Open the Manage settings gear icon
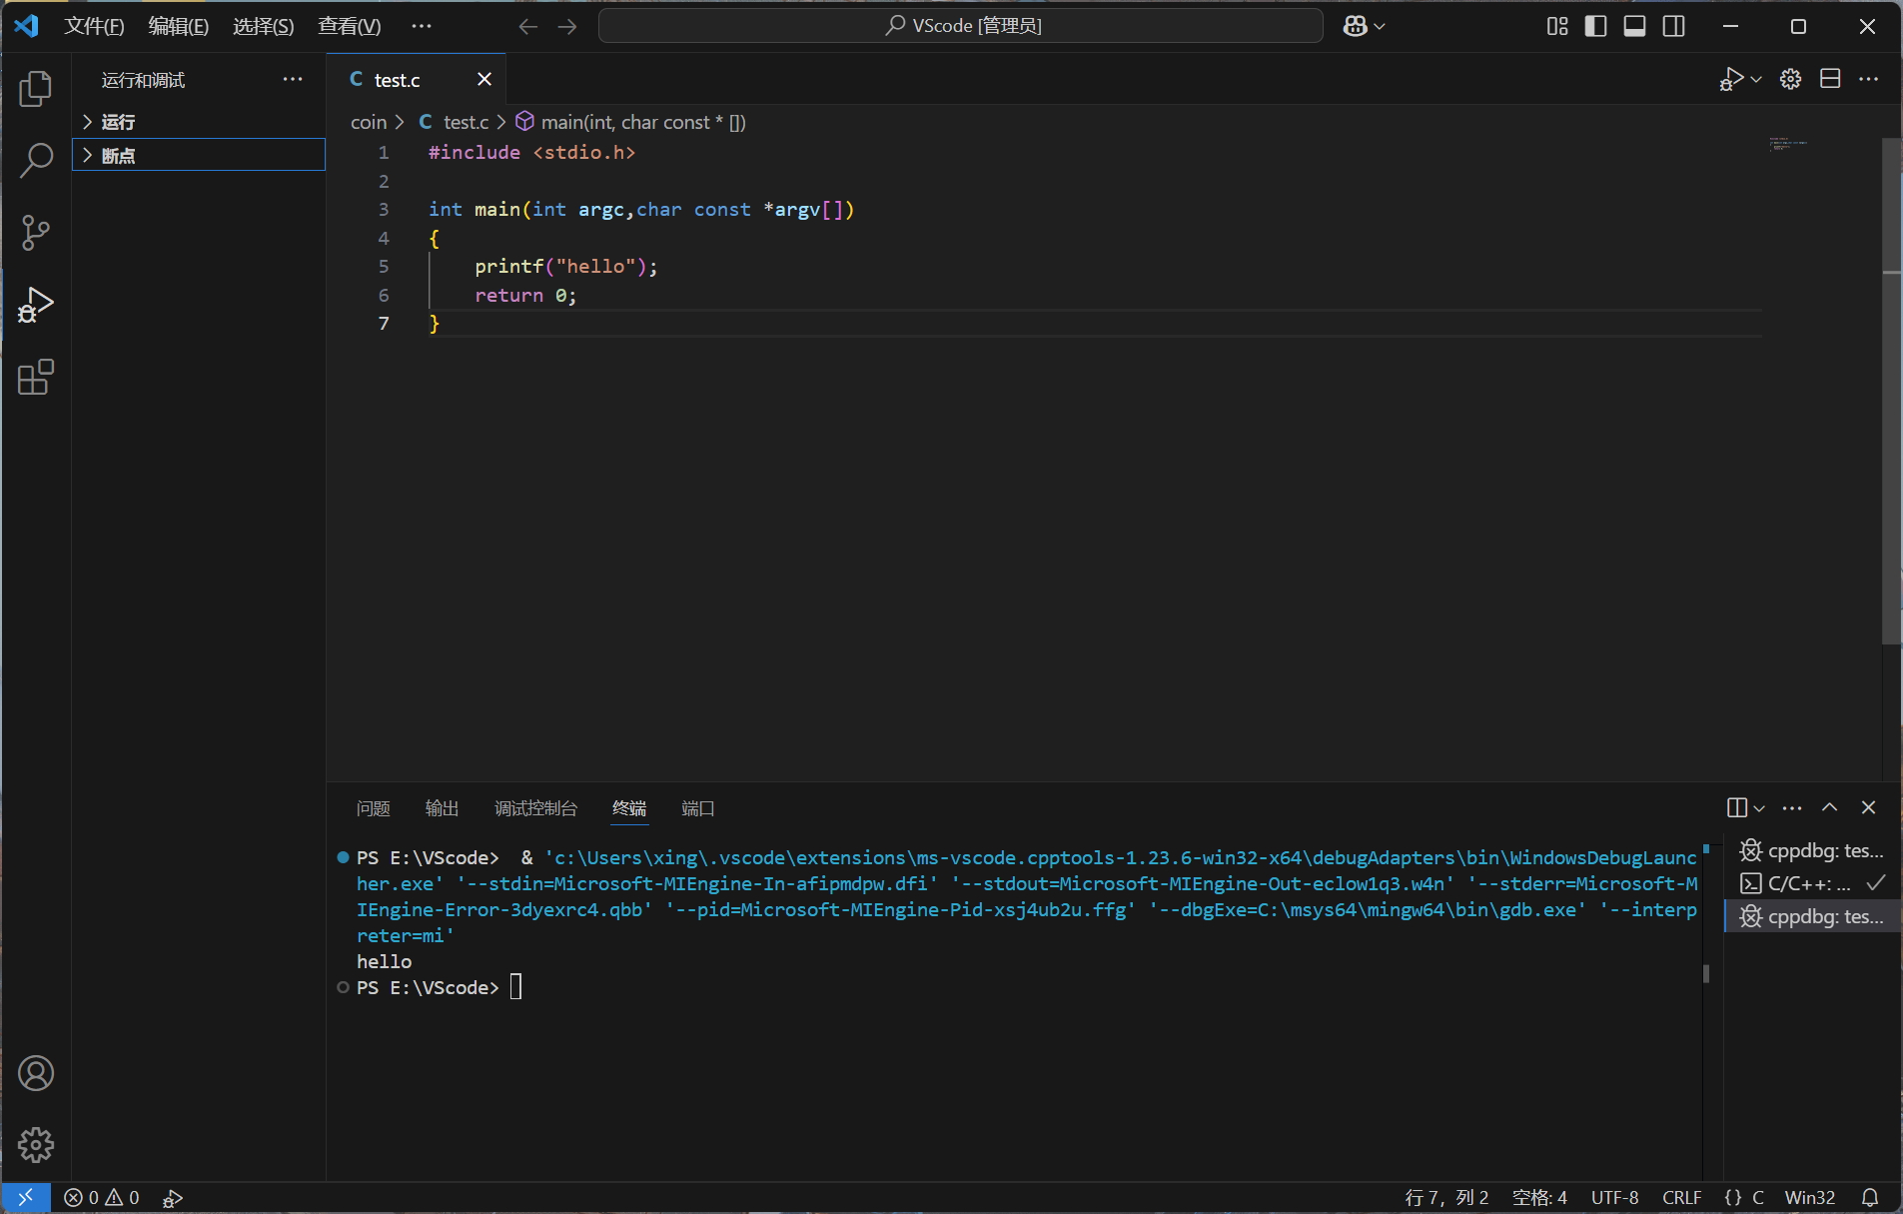The image size is (1903, 1214). coord(35,1145)
